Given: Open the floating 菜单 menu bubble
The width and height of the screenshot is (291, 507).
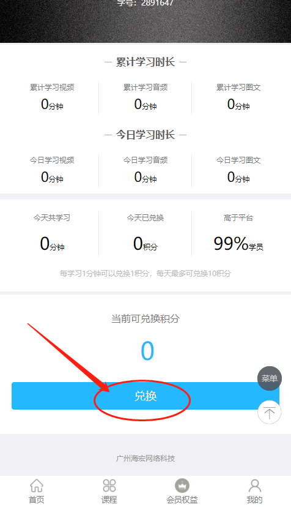Looking at the screenshot, I should pos(270,378).
